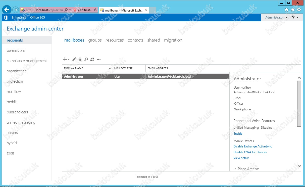305x187 pixels.
Task: Switch to the contacts tab
Action: tap(135, 40)
